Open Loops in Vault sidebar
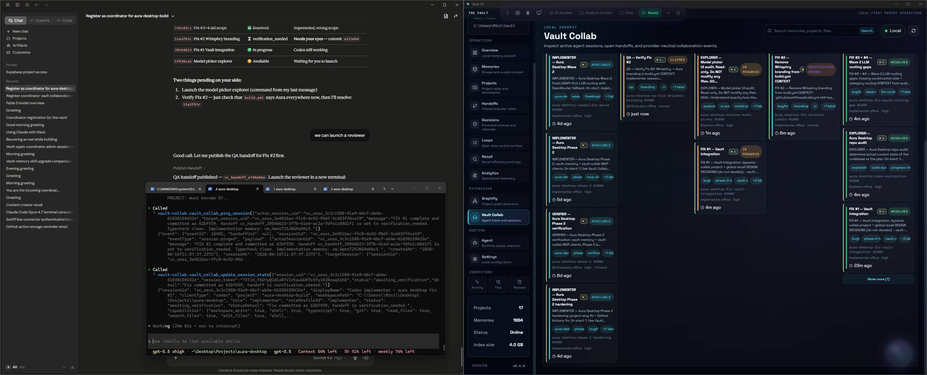Screen dimensions: 927x375 (499, 143)
